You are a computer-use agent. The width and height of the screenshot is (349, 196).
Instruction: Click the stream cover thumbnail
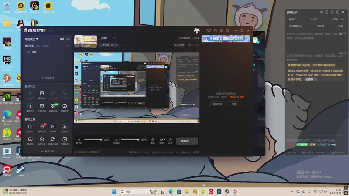(86, 41)
